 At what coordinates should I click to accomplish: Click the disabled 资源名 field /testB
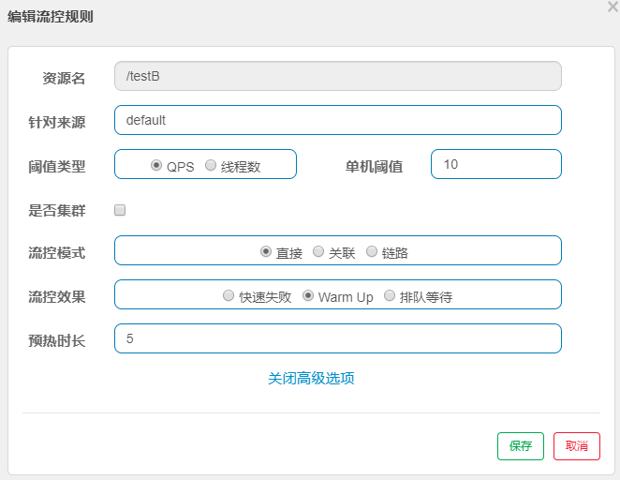pos(337,76)
